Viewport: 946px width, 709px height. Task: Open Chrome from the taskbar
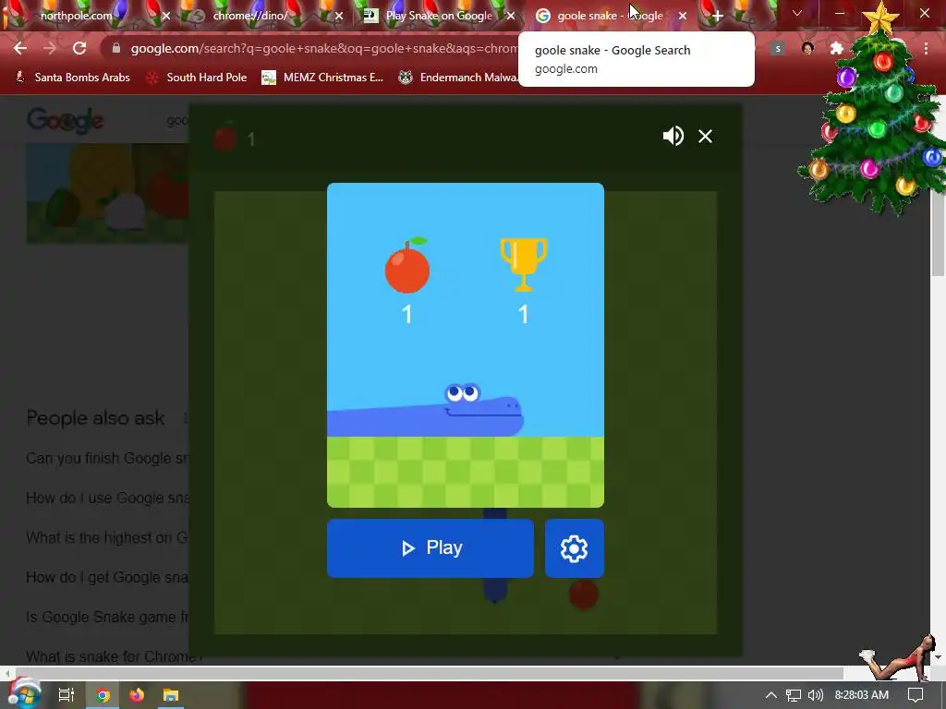(x=103, y=695)
